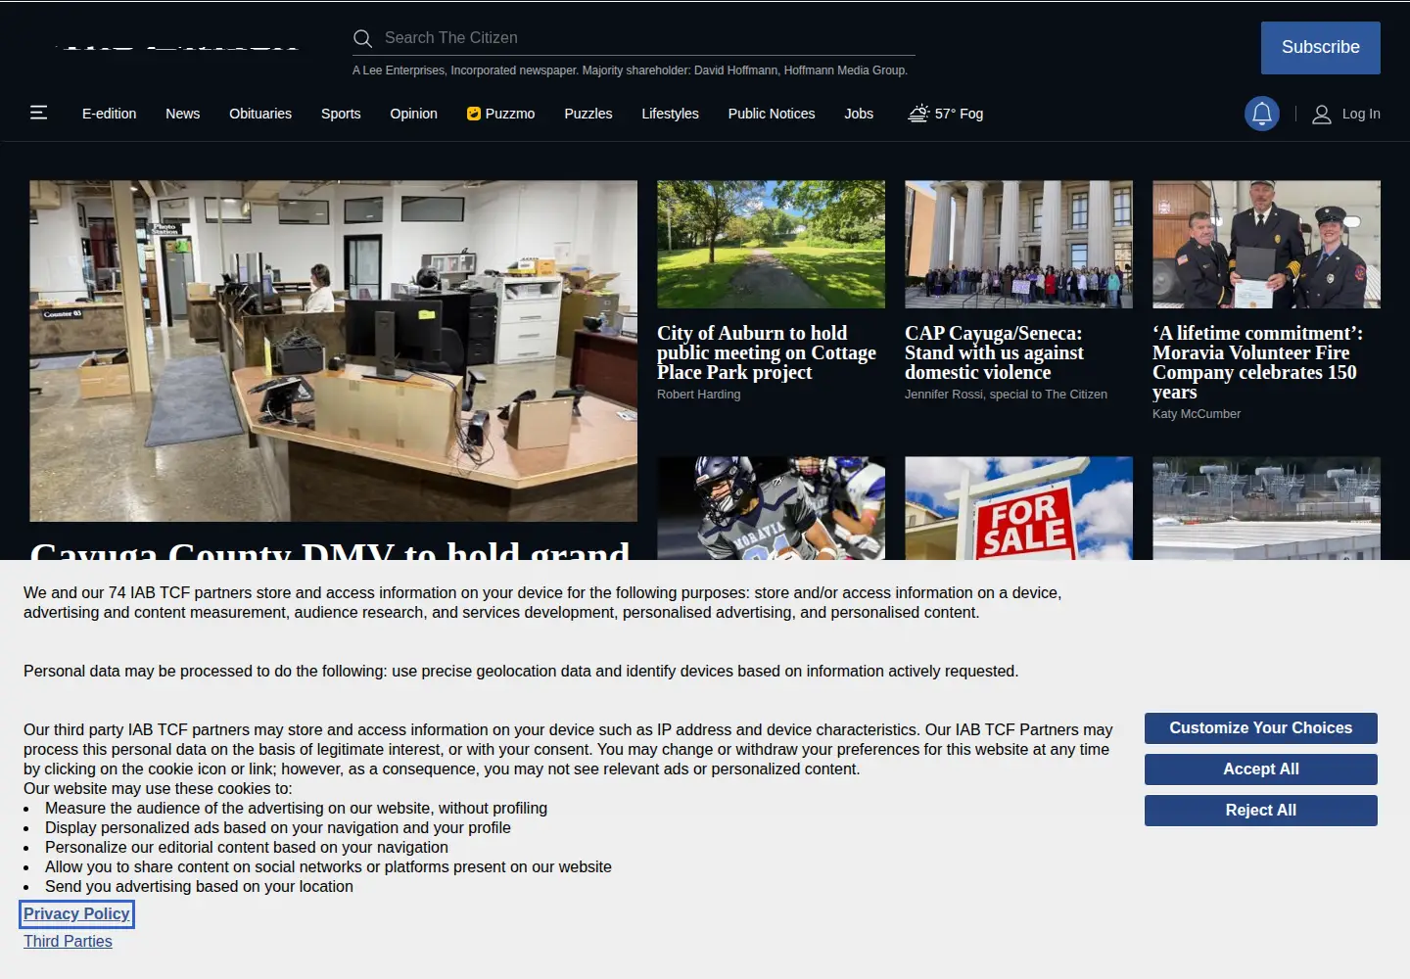Read Moravia Volunteer Fire Company headline

1258,362
